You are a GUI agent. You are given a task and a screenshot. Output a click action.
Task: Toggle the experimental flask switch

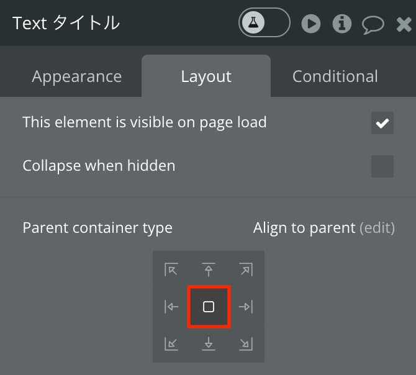[x=265, y=22]
